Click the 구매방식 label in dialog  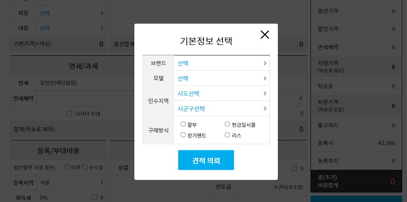(x=158, y=130)
